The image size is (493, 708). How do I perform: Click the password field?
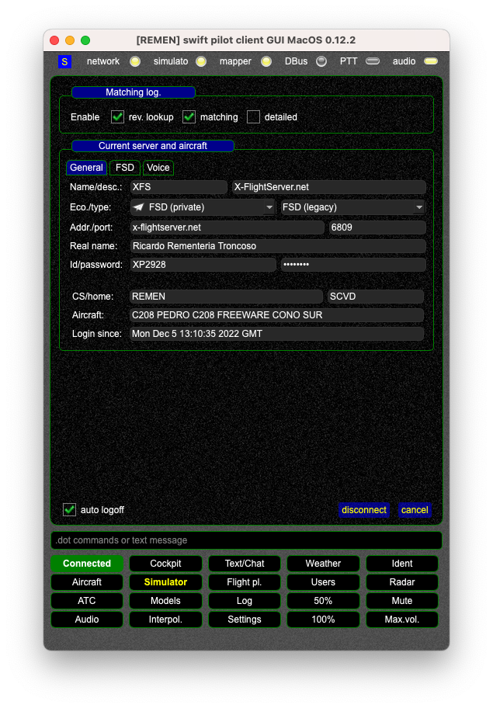point(353,265)
